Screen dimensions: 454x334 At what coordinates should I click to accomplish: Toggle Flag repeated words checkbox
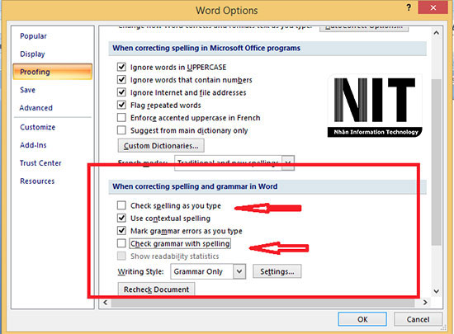pyautogui.click(x=121, y=105)
